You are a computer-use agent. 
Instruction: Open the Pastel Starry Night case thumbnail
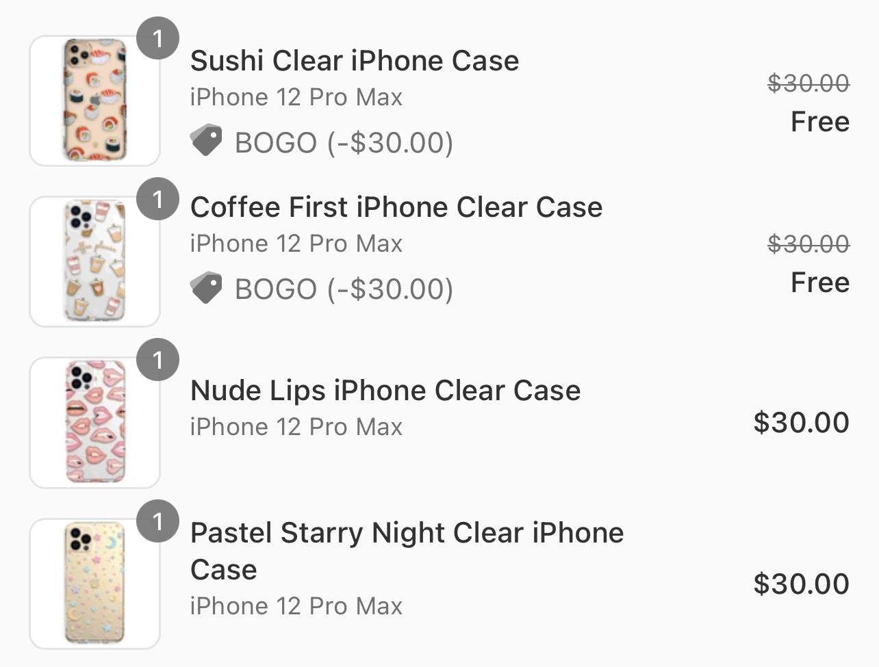click(x=94, y=584)
